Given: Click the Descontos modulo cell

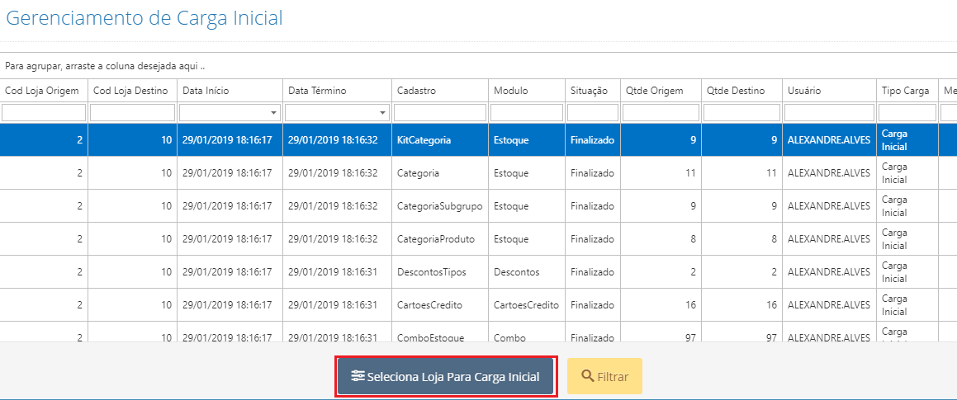Looking at the screenshot, I should click(527, 272).
